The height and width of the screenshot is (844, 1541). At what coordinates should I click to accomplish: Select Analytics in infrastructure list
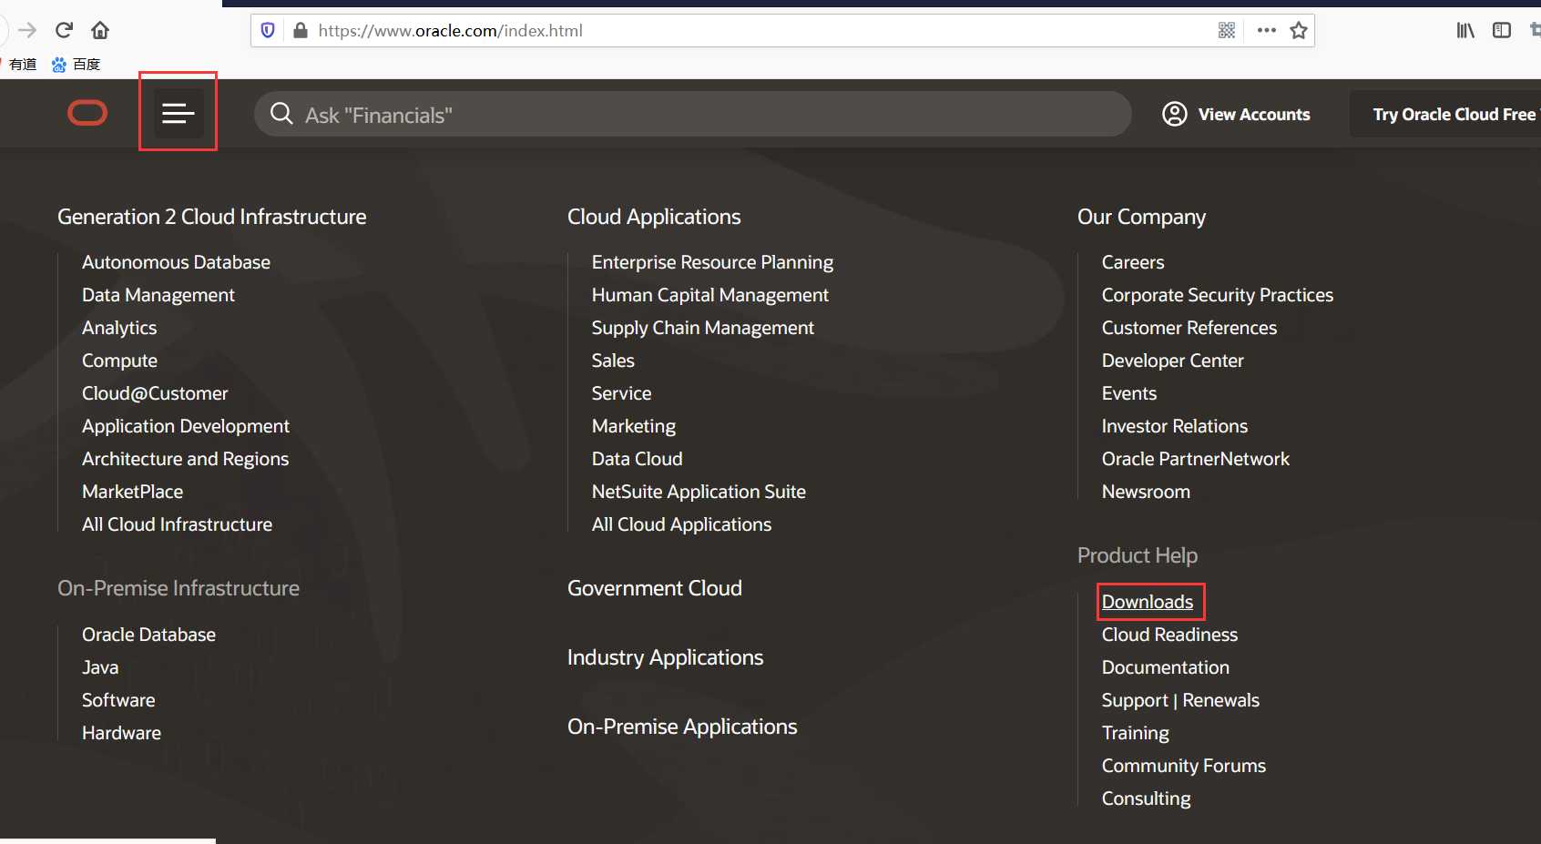click(x=119, y=328)
